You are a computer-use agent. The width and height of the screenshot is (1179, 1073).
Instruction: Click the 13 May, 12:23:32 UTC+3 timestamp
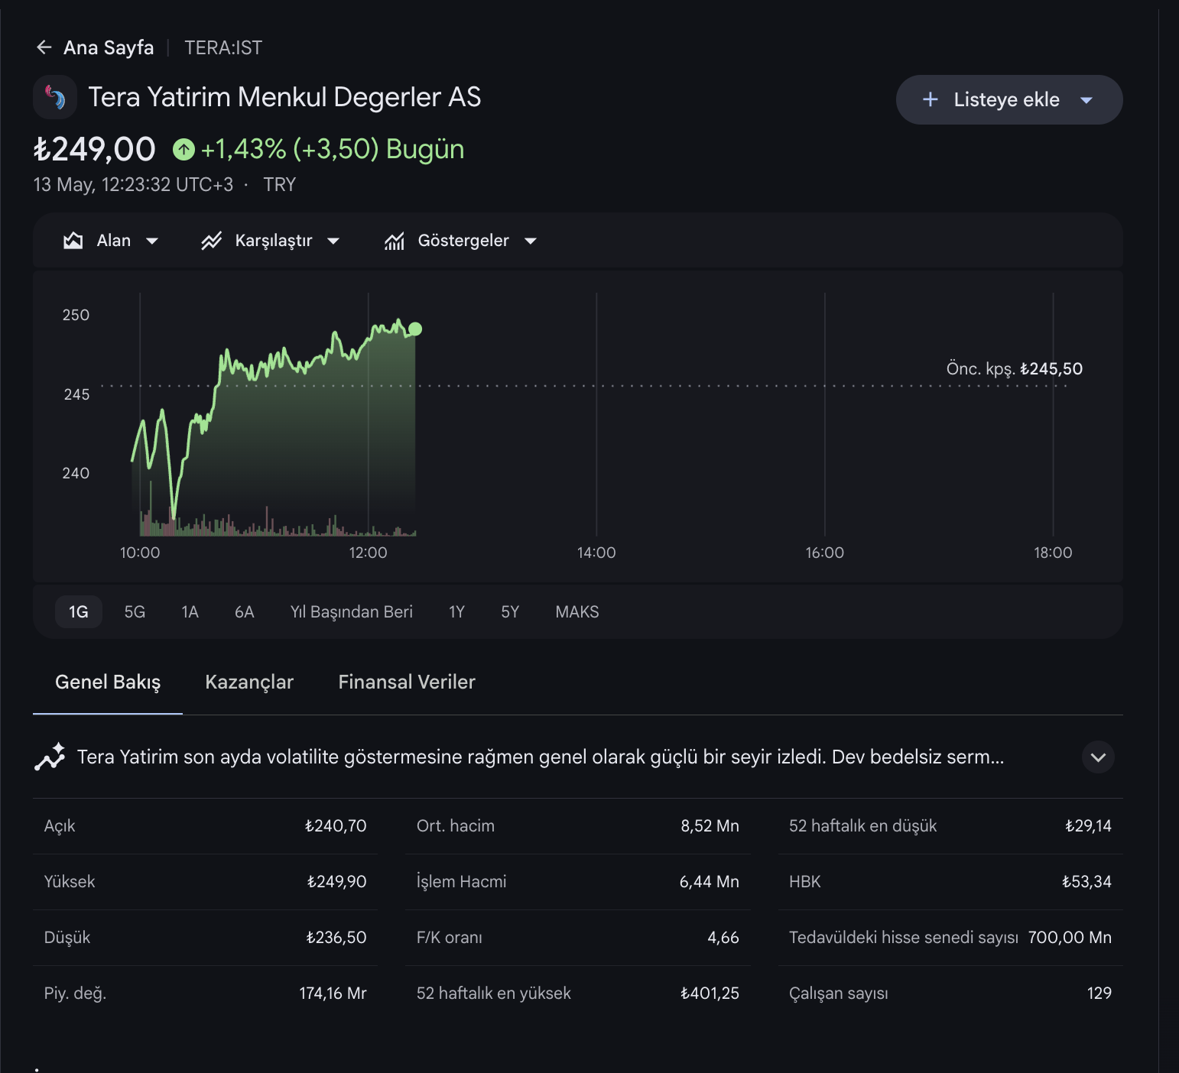[x=133, y=185]
